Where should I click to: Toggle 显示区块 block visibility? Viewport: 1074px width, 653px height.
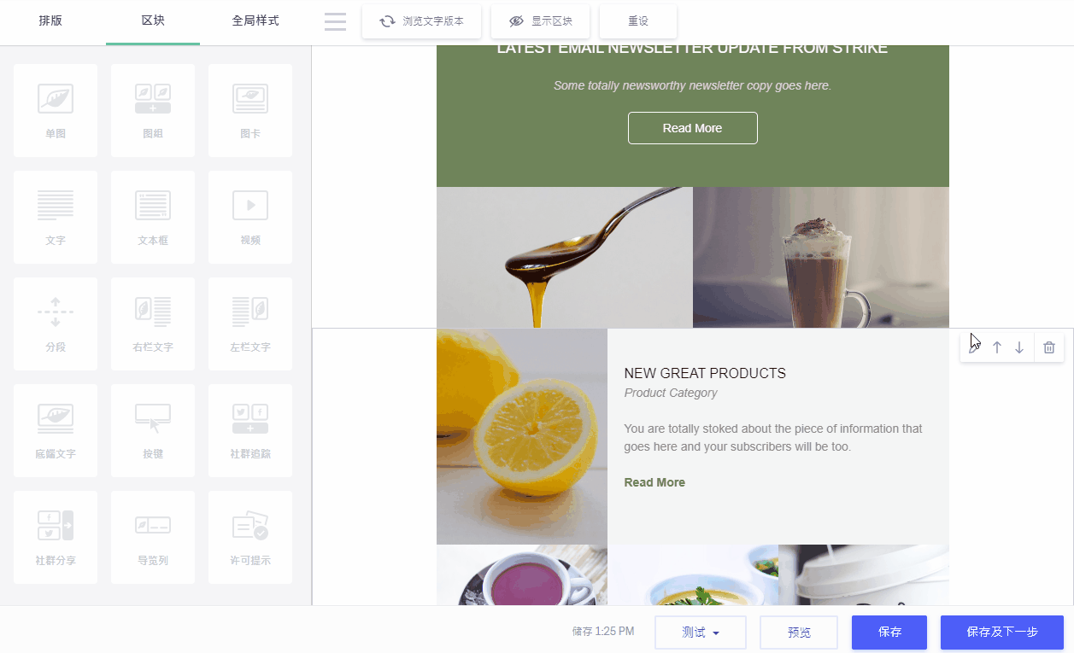pyautogui.click(x=541, y=21)
